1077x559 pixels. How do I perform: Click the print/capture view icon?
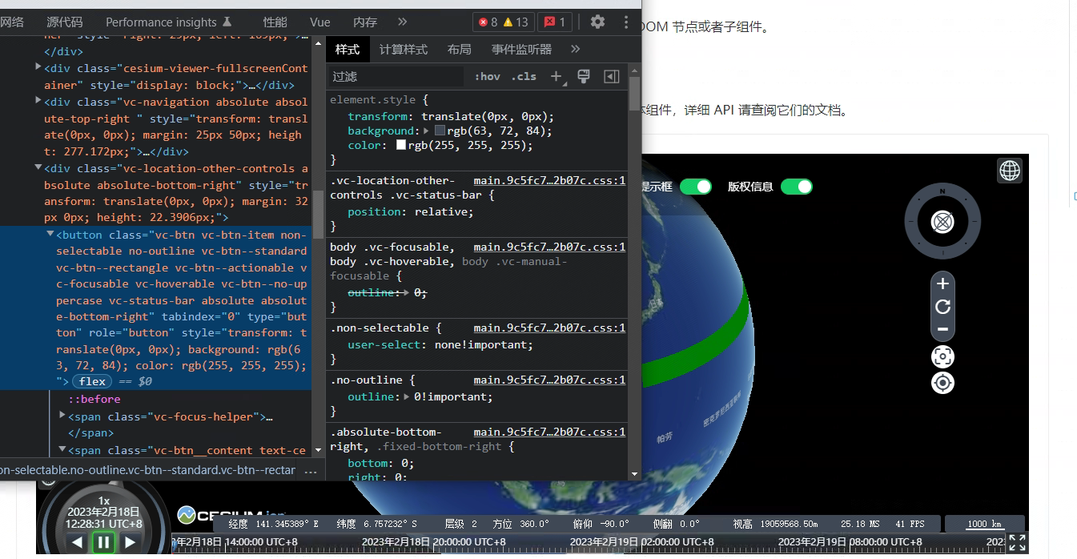click(x=942, y=356)
